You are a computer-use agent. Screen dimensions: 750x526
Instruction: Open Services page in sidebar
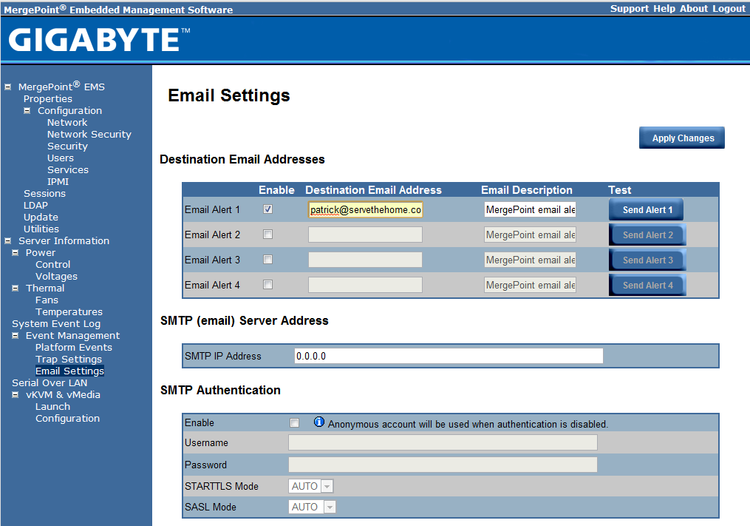point(68,169)
